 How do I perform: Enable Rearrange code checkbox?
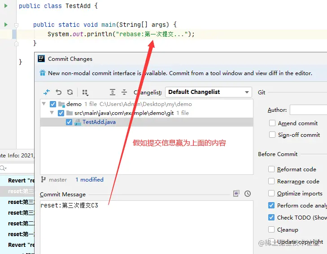coord(271,181)
